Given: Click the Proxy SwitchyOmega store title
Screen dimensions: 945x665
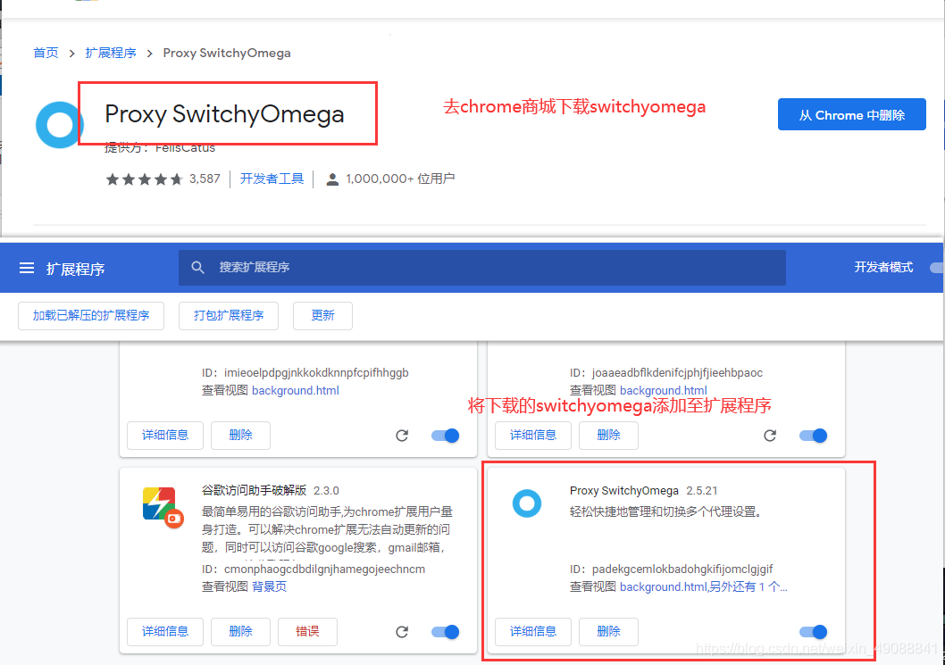Looking at the screenshot, I should coord(224,114).
